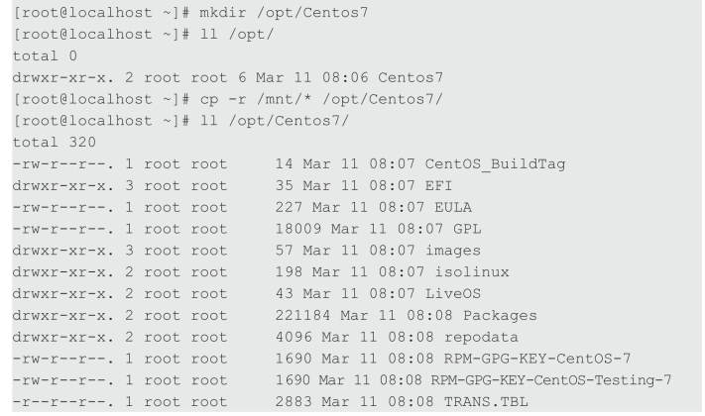
Task: Select the 221184 size value for Packages
Action: coord(303,315)
